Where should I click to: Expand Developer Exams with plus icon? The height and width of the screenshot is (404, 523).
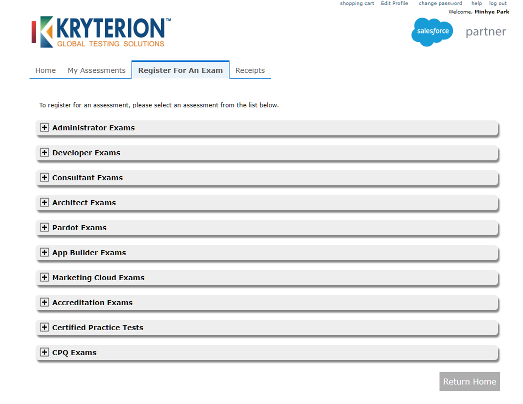44,152
